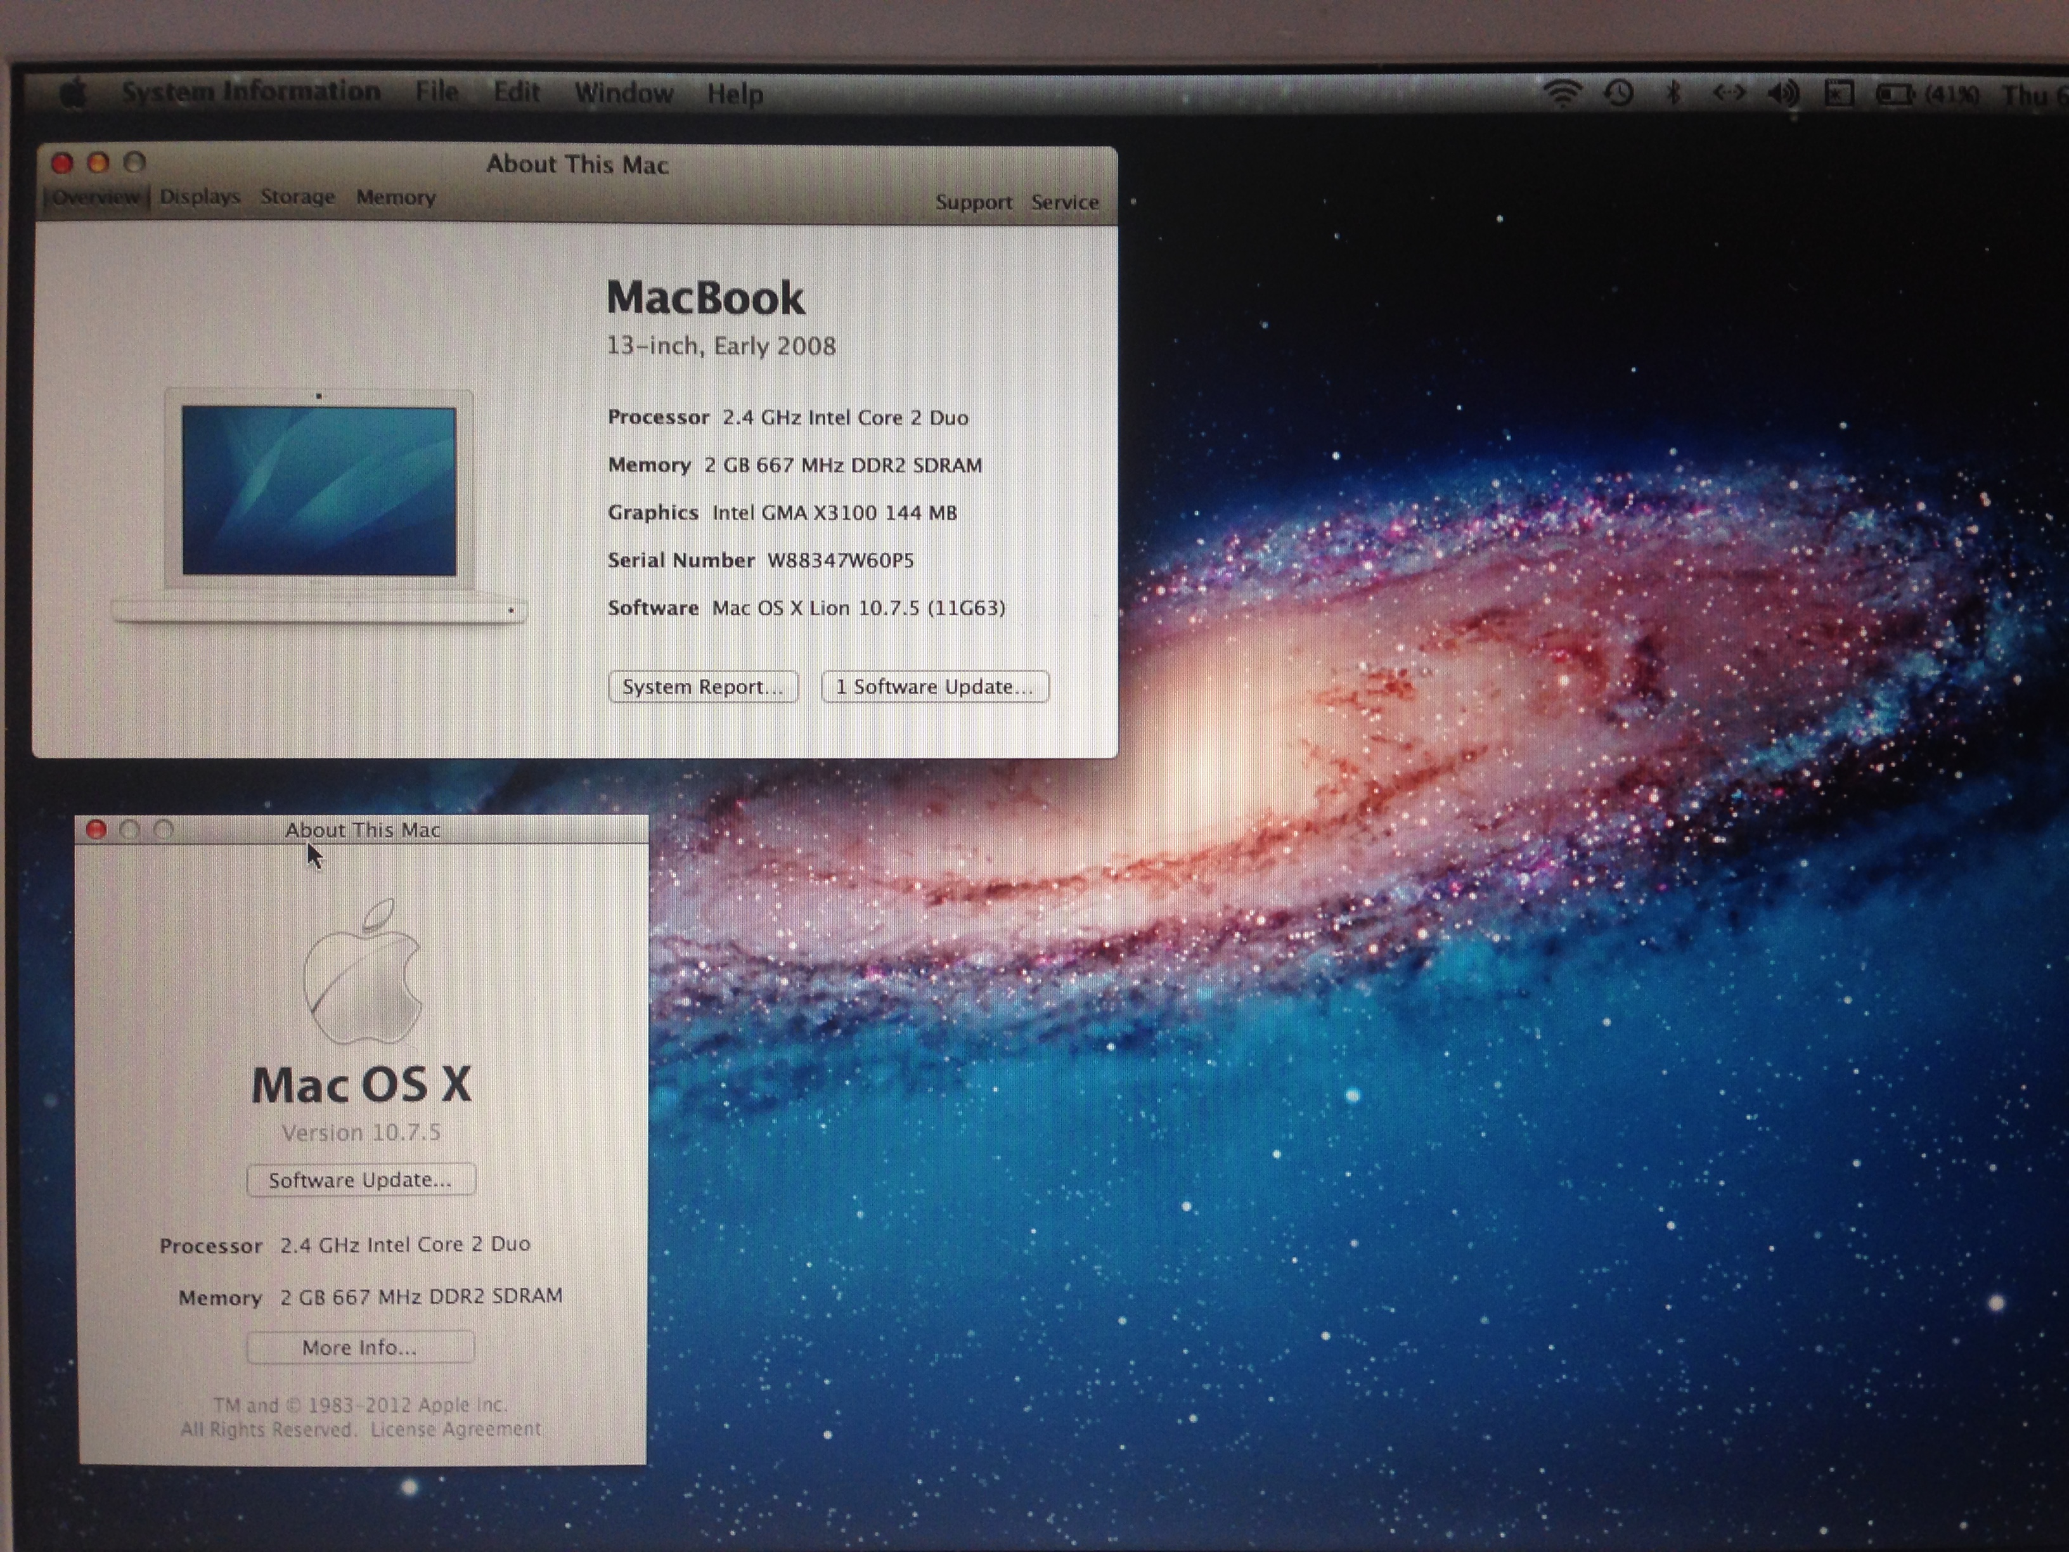Switch to the Memory tab
This screenshot has width=2069, height=1552.
pyautogui.click(x=396, y=197)
